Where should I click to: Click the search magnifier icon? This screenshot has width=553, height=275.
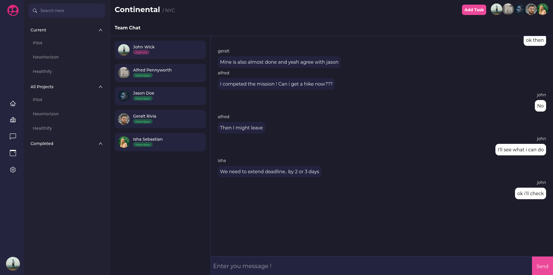35,11
